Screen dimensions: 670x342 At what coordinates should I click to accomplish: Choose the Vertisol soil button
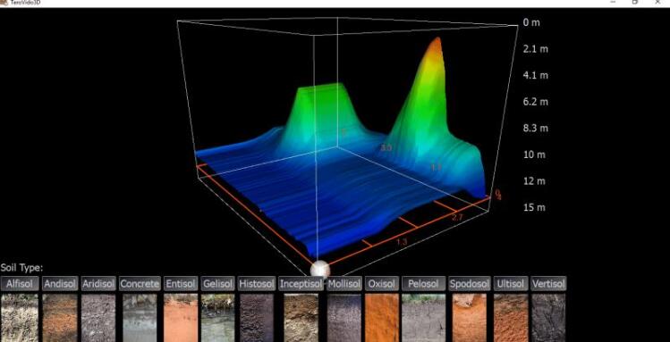click(548, 284)
